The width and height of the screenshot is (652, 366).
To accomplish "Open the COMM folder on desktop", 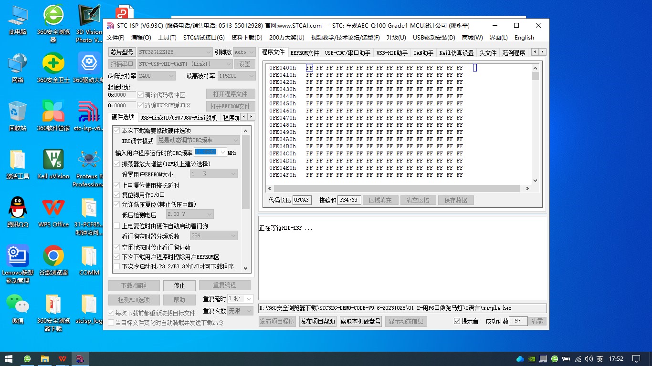I will (x=89, y=260).
